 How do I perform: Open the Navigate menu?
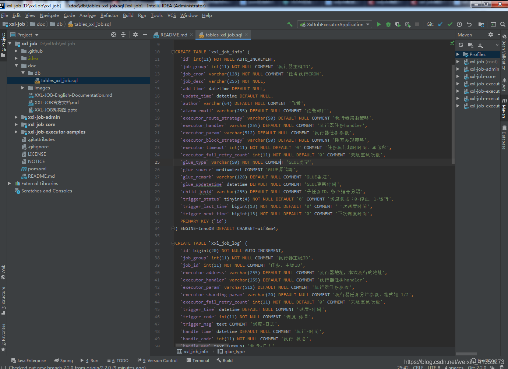(49, 15)
